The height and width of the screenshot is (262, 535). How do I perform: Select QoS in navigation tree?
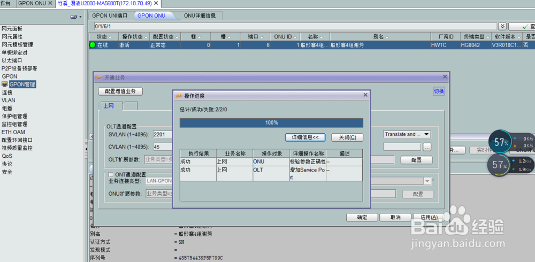point(7,156)
